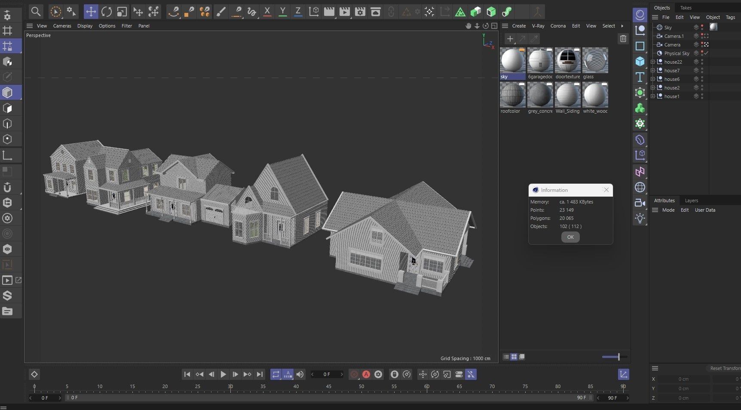The height and width of the screenshot is (410, 741).
Task: Click the current frame 0 F field
Action: [x=327, y=374]
